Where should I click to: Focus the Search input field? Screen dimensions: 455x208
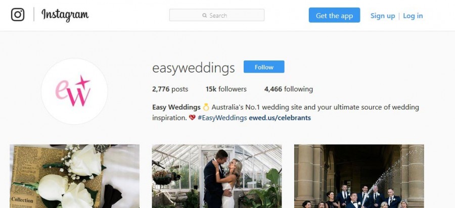[217, 15]
